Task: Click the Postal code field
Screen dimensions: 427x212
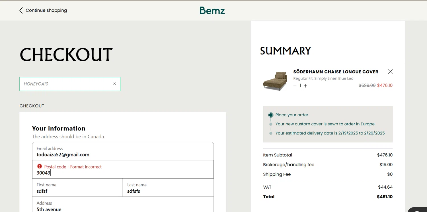Action: coord(123,169)
